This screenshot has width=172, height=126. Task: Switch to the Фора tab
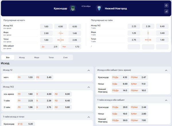tap(37, 57)
